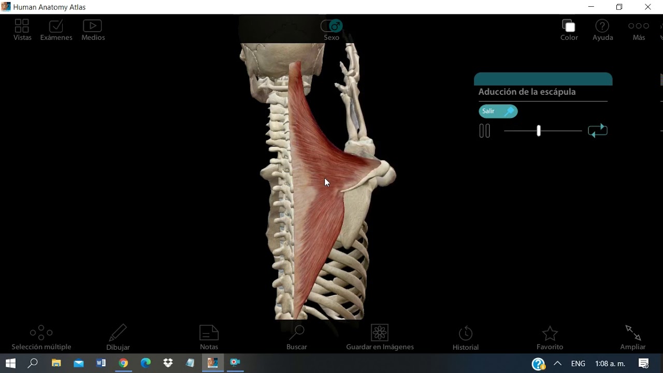Show hidden system tray icons
Screen dimensions: 663x373
pyautogui.click(x=557, y=363)
